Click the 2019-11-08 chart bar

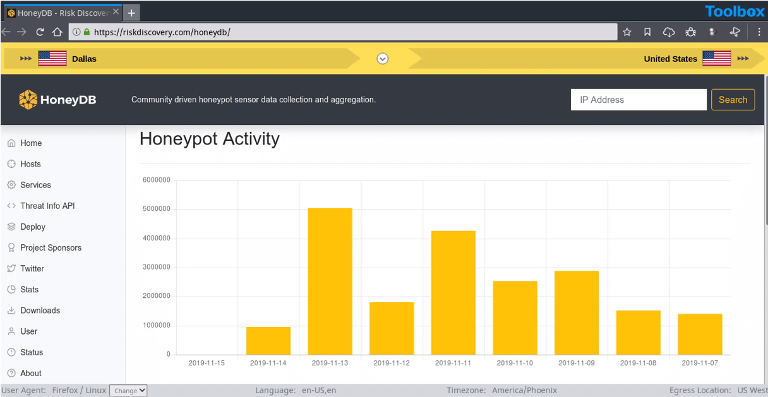639,333
